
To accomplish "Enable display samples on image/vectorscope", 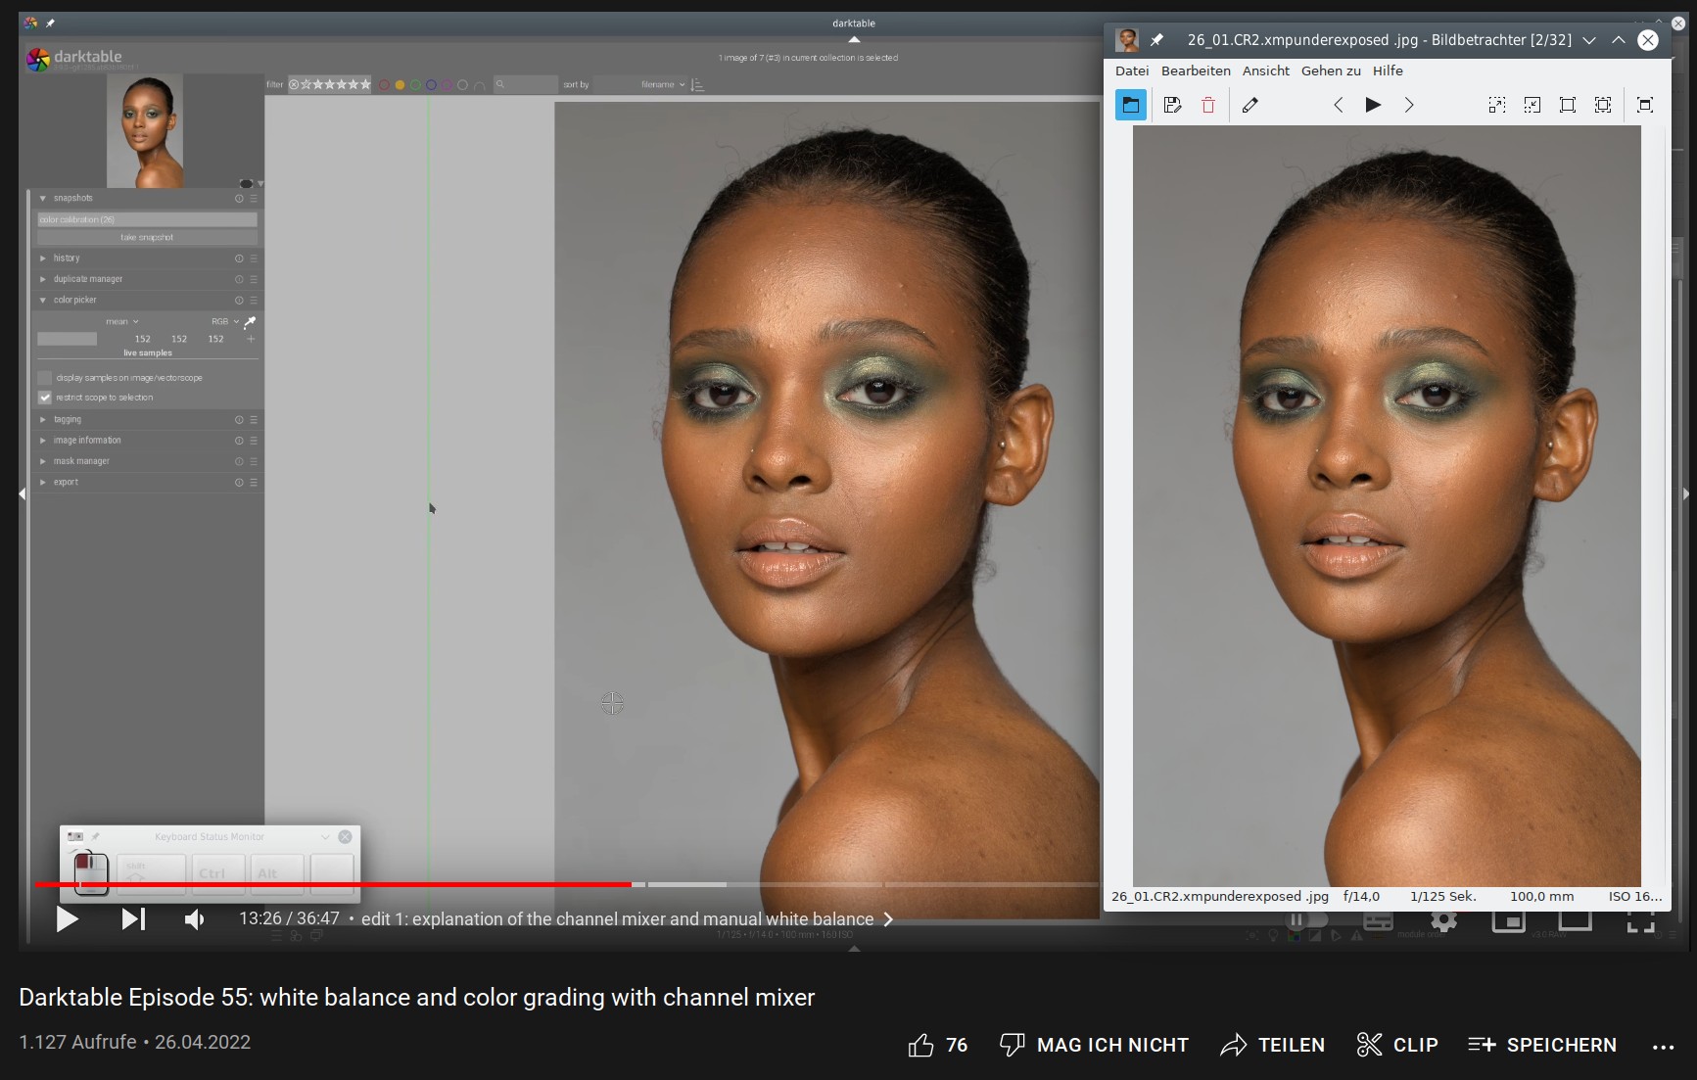I will tap(45, 377).
